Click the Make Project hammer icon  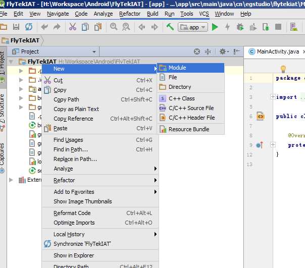coord(170,27)
